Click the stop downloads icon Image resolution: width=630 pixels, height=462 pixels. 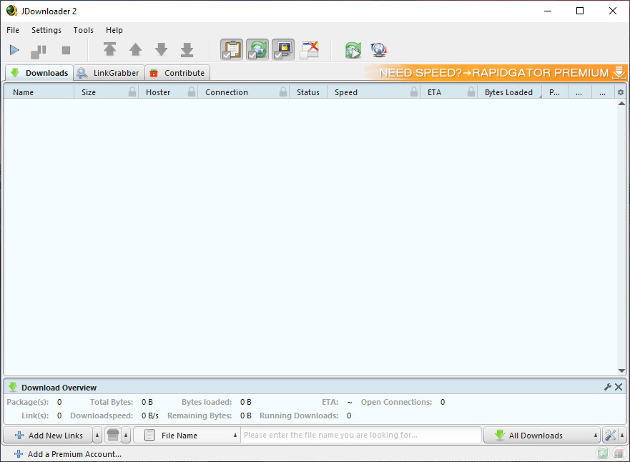tap(65, 49)
